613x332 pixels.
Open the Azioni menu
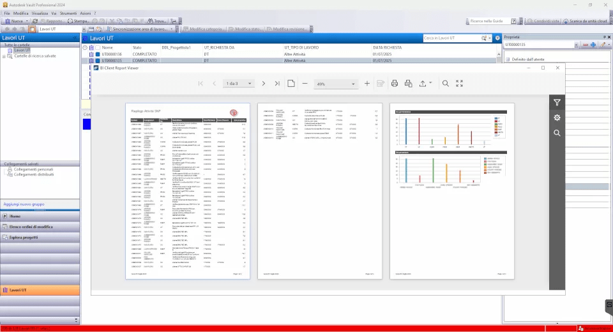pos(85,13)
